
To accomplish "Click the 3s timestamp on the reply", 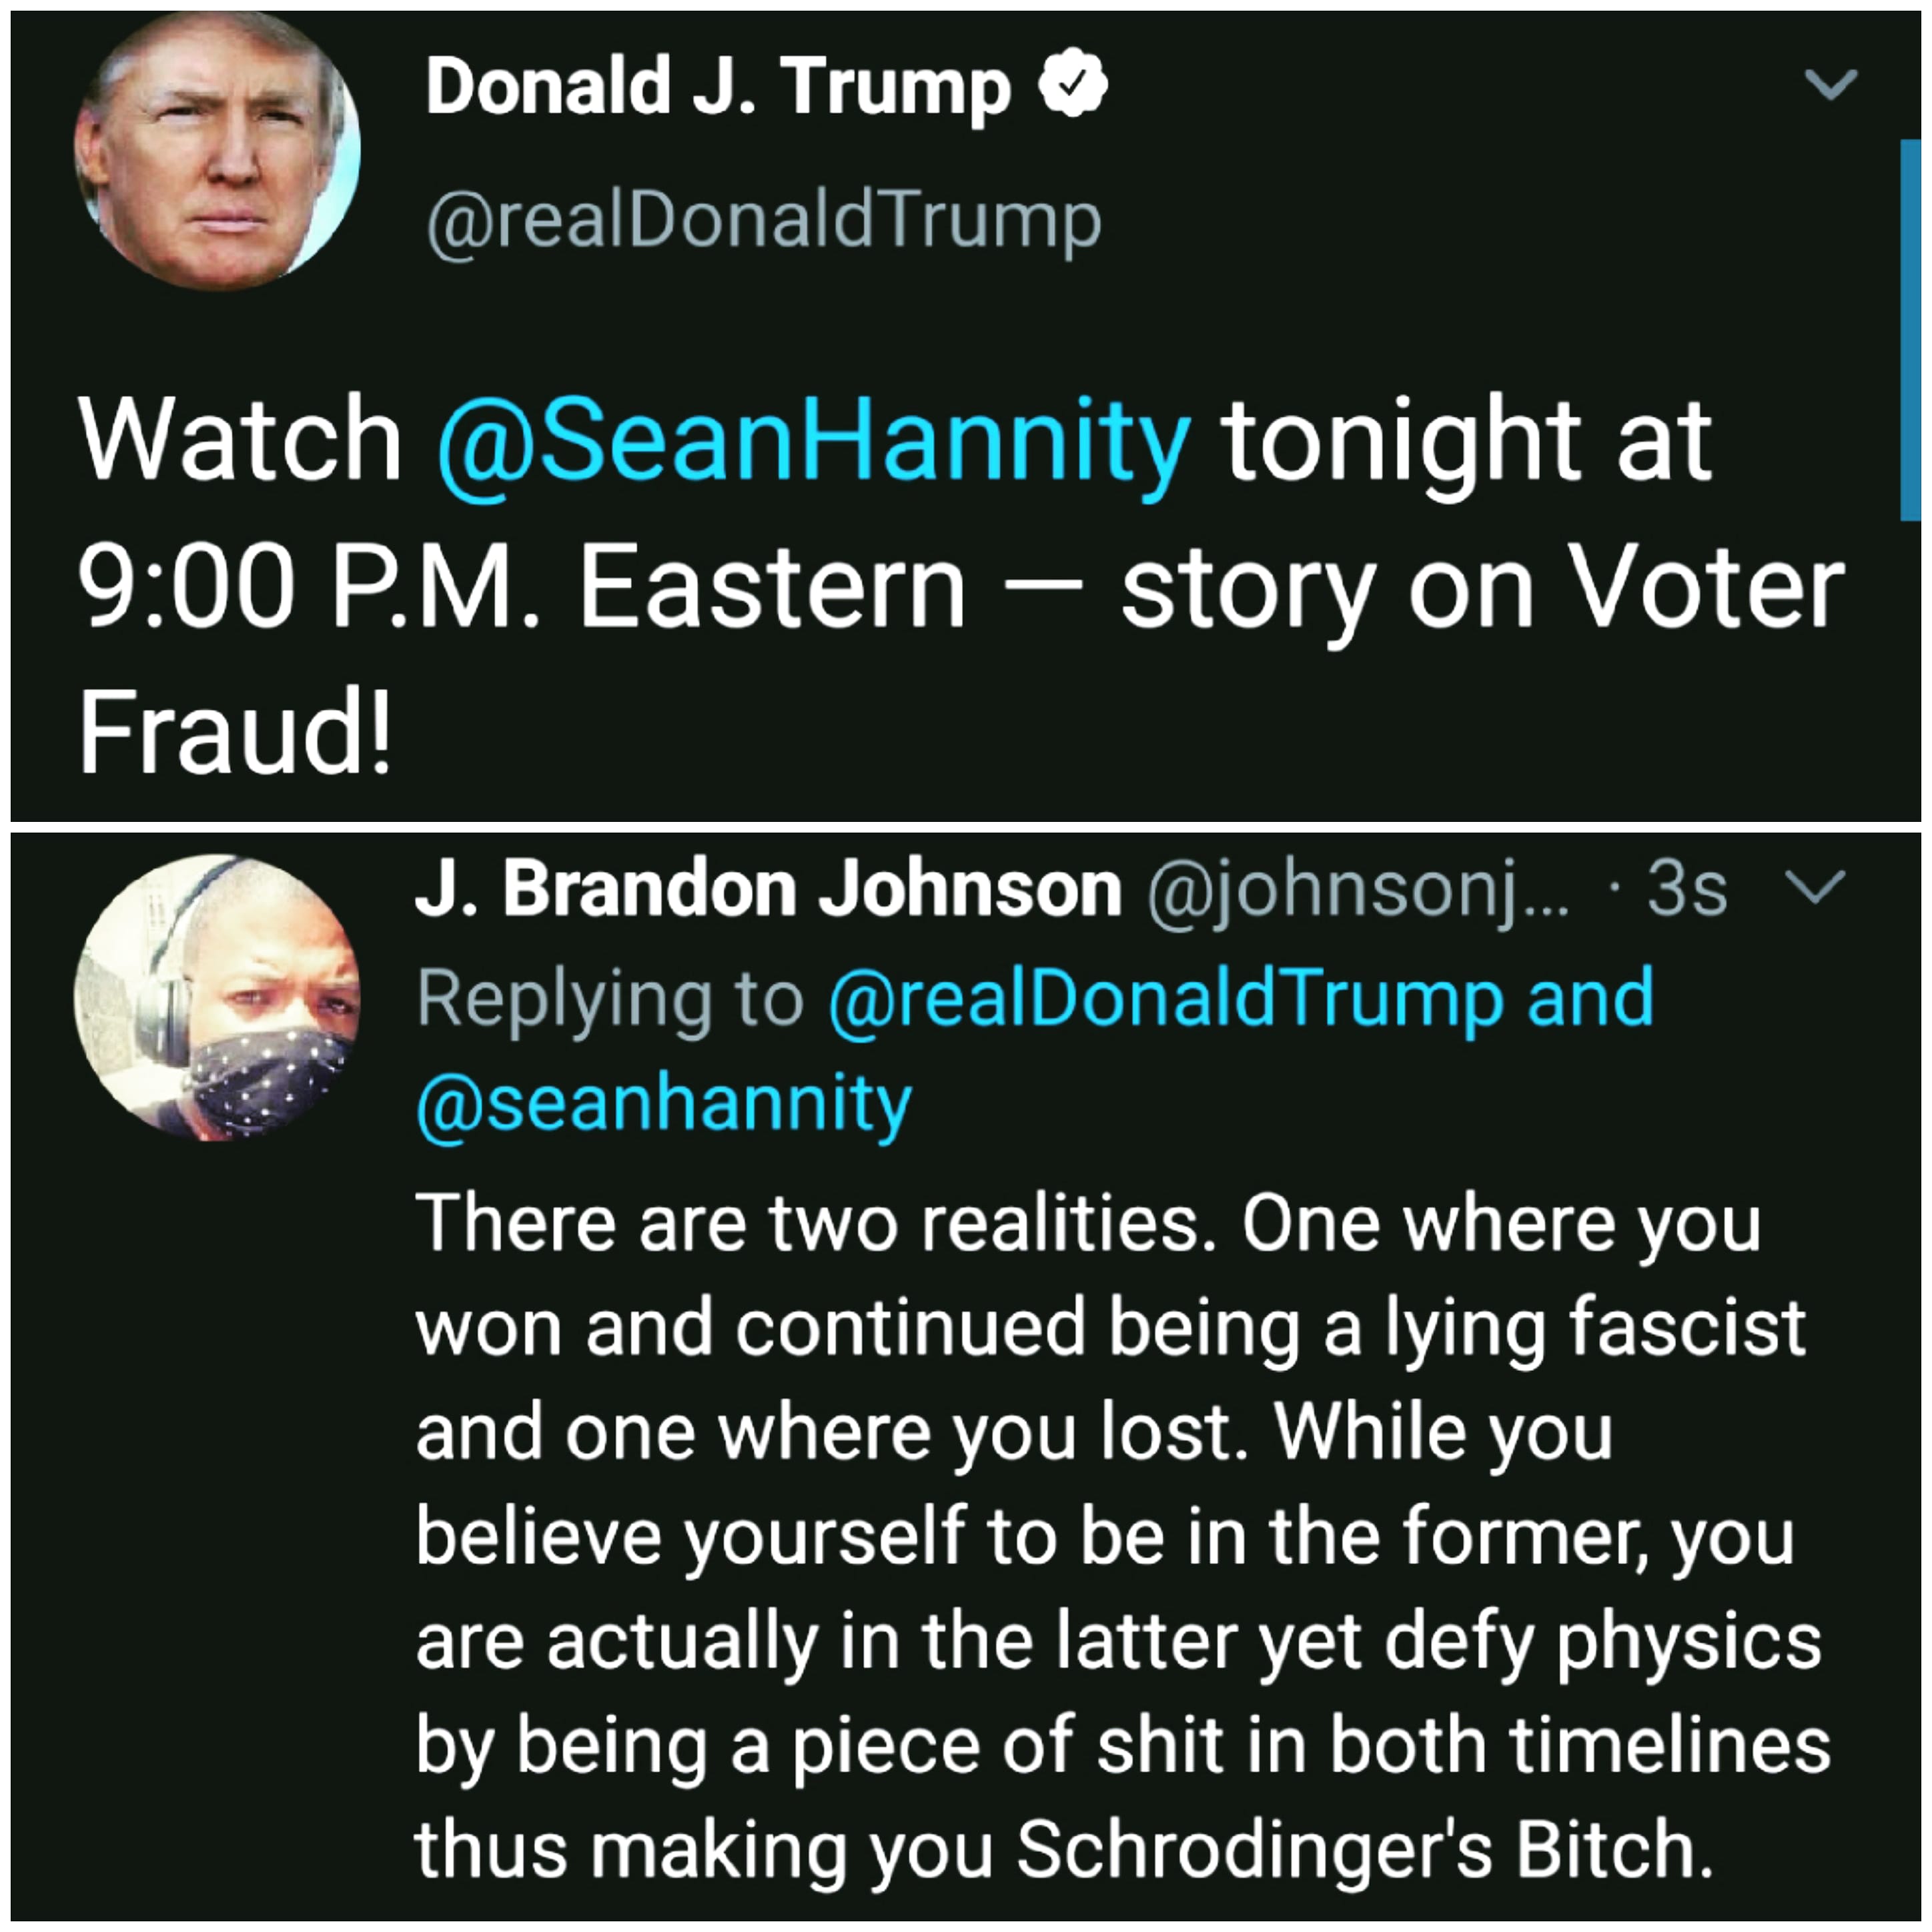I will click(x=1686, y=889).
